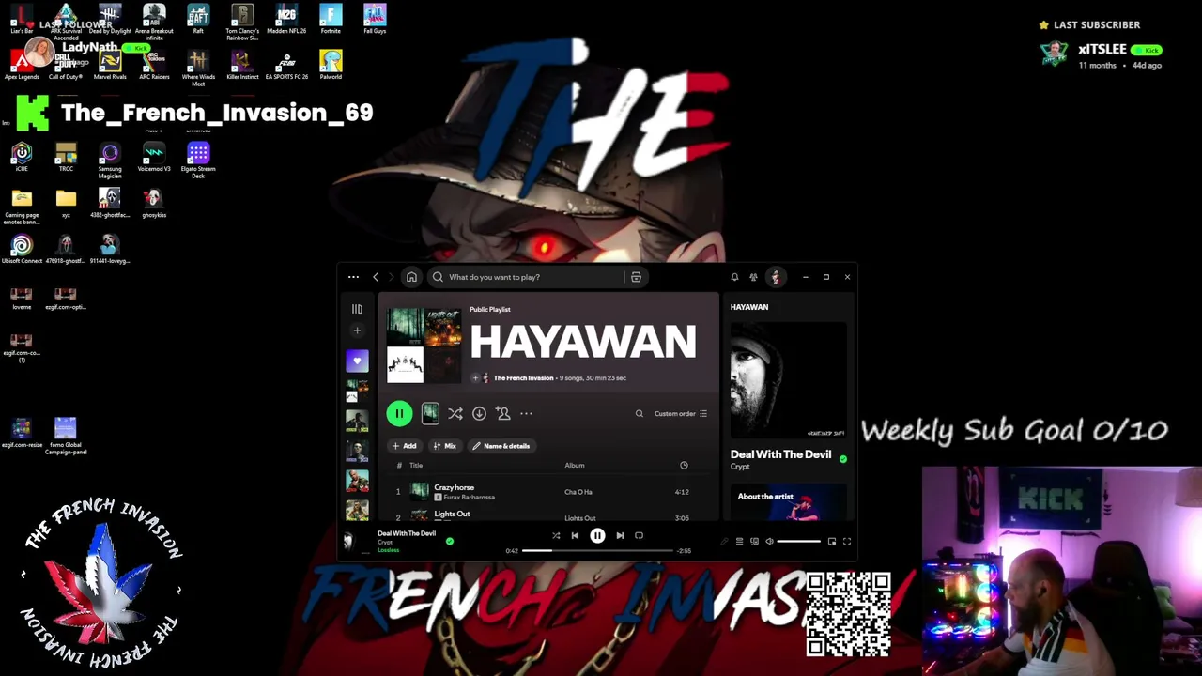Toggle saved checkmark in Now Playing panel
Image resolution: width=1202 pixels, height=676 pixels.
pyautogui.click(x=842, y=459)
